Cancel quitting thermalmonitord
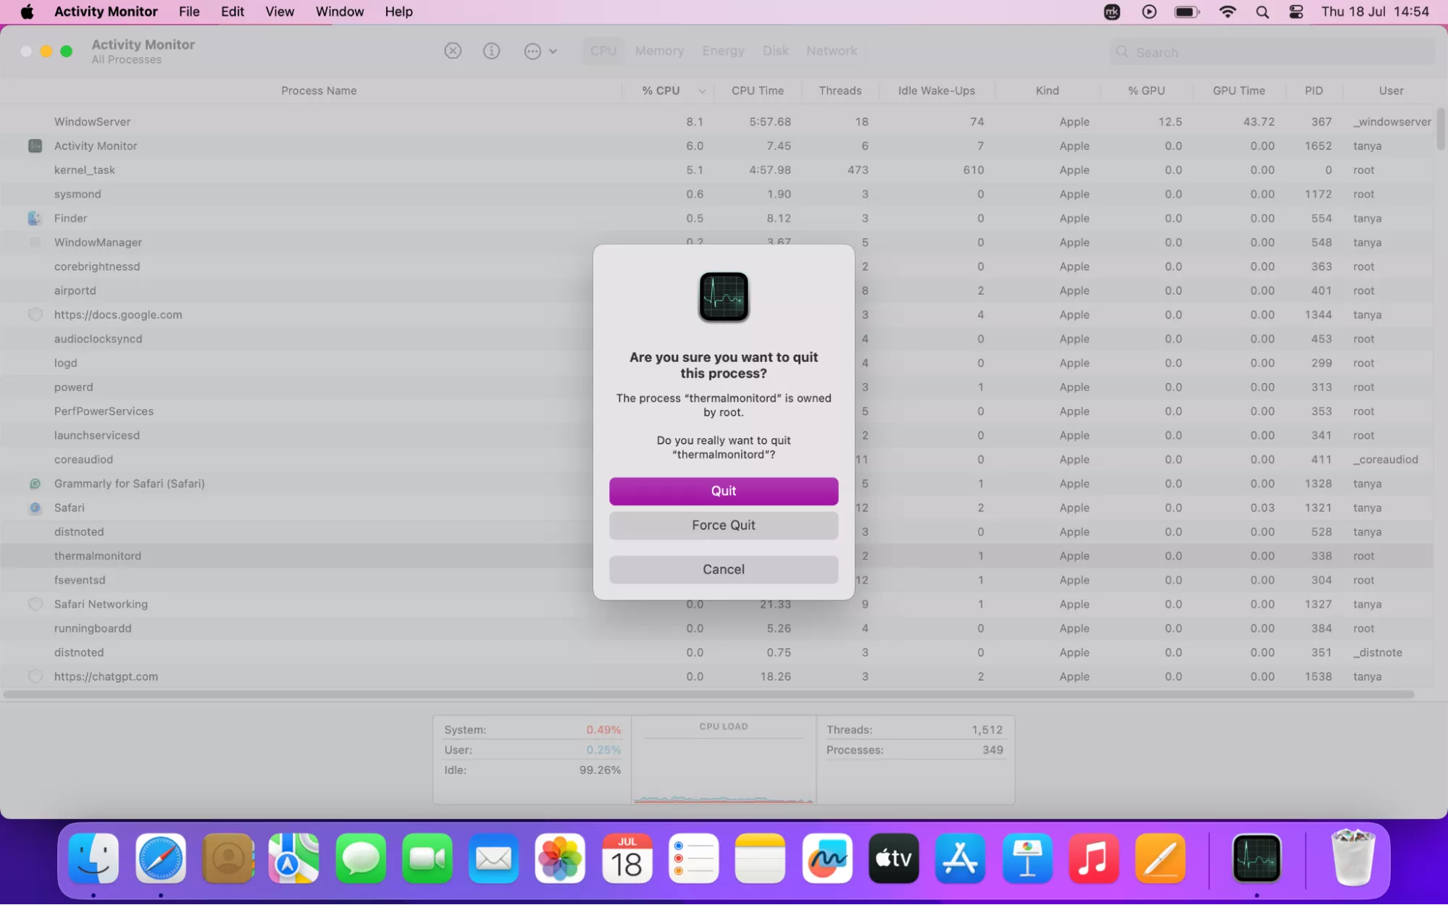 tap(723, 569)
